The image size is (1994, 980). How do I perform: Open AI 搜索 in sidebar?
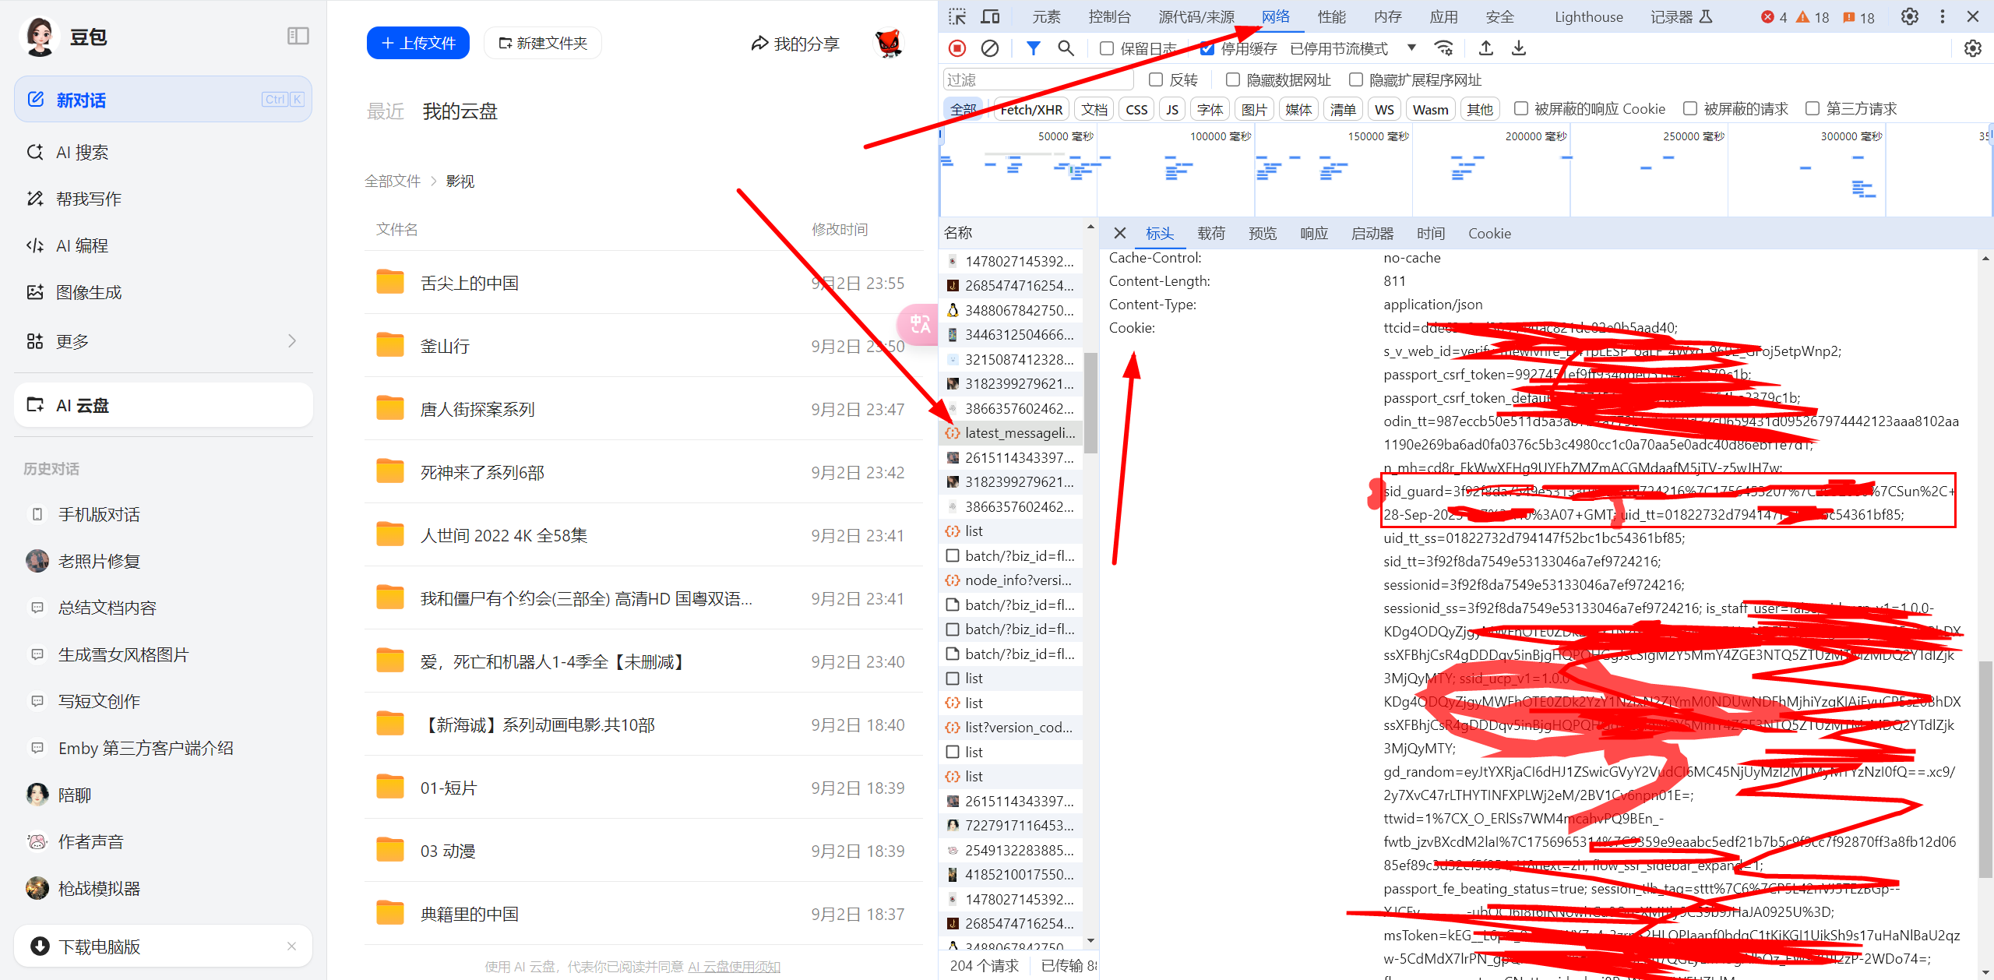[x=163, y=152]
